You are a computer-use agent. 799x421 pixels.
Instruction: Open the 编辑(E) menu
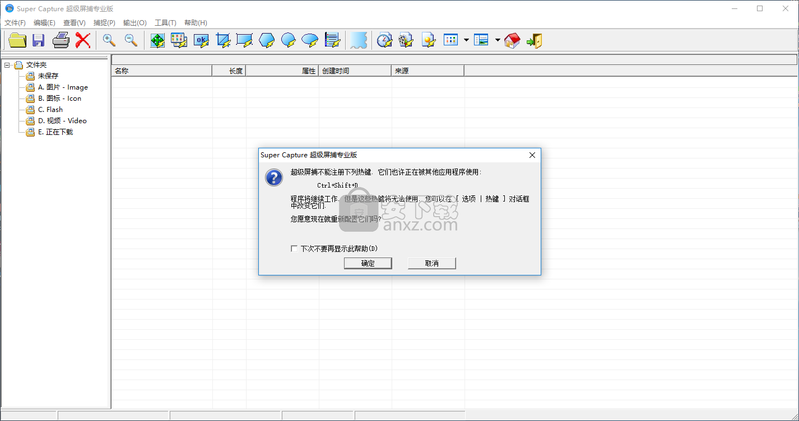point(44,23)
